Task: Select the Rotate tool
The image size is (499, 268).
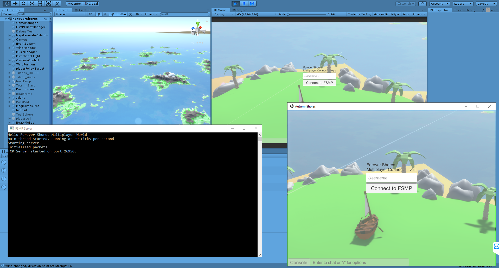Action: pos(23,3)
